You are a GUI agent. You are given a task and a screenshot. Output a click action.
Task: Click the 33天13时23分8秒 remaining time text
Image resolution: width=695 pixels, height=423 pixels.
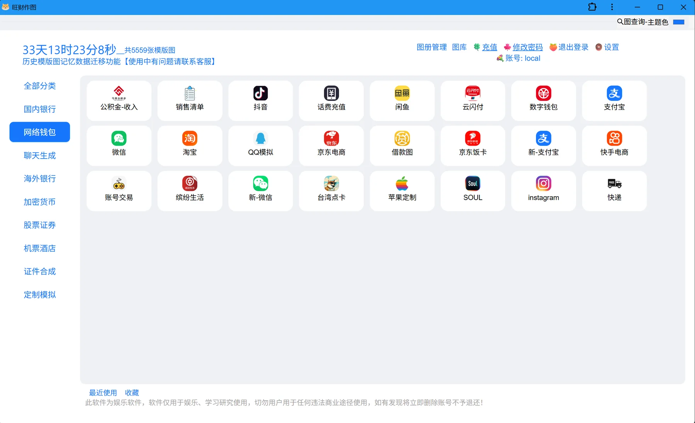tap(69, 50)
